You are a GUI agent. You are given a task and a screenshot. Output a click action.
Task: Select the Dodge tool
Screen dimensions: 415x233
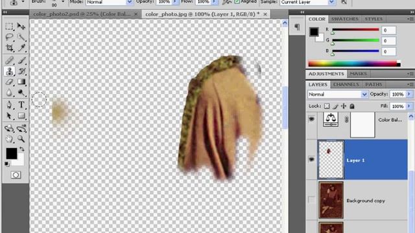(x=21, y=93)
